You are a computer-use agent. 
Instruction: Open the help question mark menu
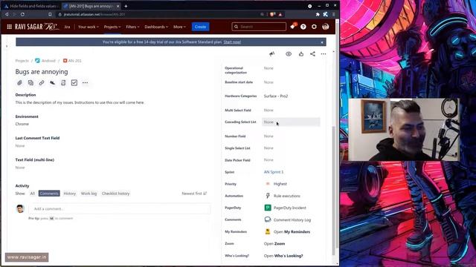point(303,27)
